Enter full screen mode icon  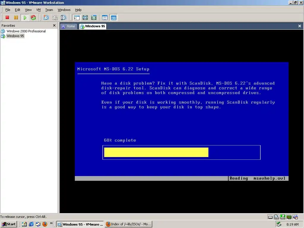[94, 18]
